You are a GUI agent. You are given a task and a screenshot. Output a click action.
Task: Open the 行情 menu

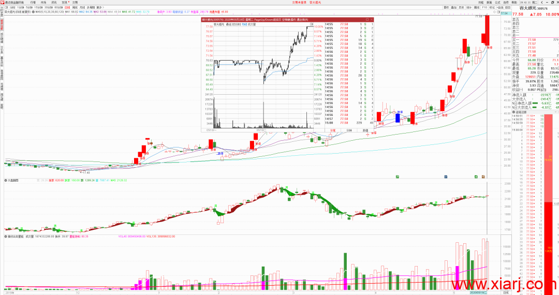click(x=33, y=2)
